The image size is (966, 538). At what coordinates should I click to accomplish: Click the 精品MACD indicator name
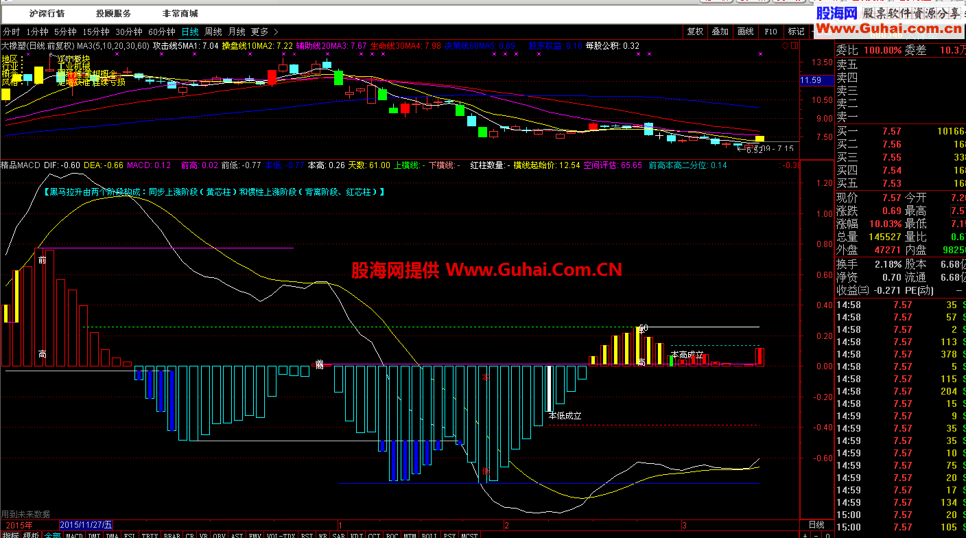pos(21,165)
